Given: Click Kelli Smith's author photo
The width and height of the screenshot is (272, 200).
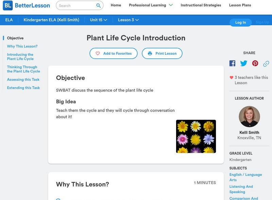Looking at the screenshot, I should click(249, 117).
